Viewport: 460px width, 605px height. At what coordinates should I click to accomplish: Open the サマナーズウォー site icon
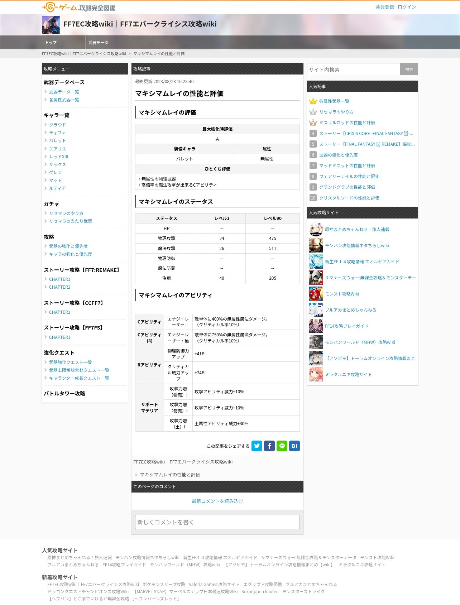tap(316, 278)
